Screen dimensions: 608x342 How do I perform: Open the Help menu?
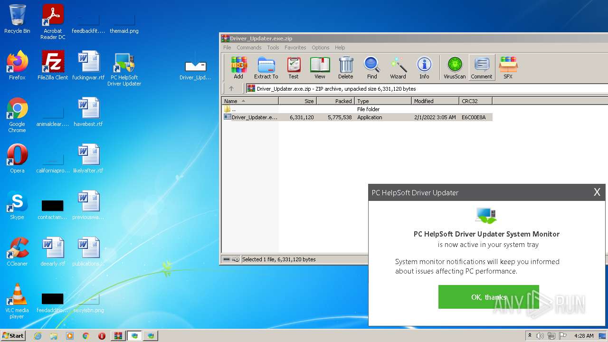coord(340,47)
